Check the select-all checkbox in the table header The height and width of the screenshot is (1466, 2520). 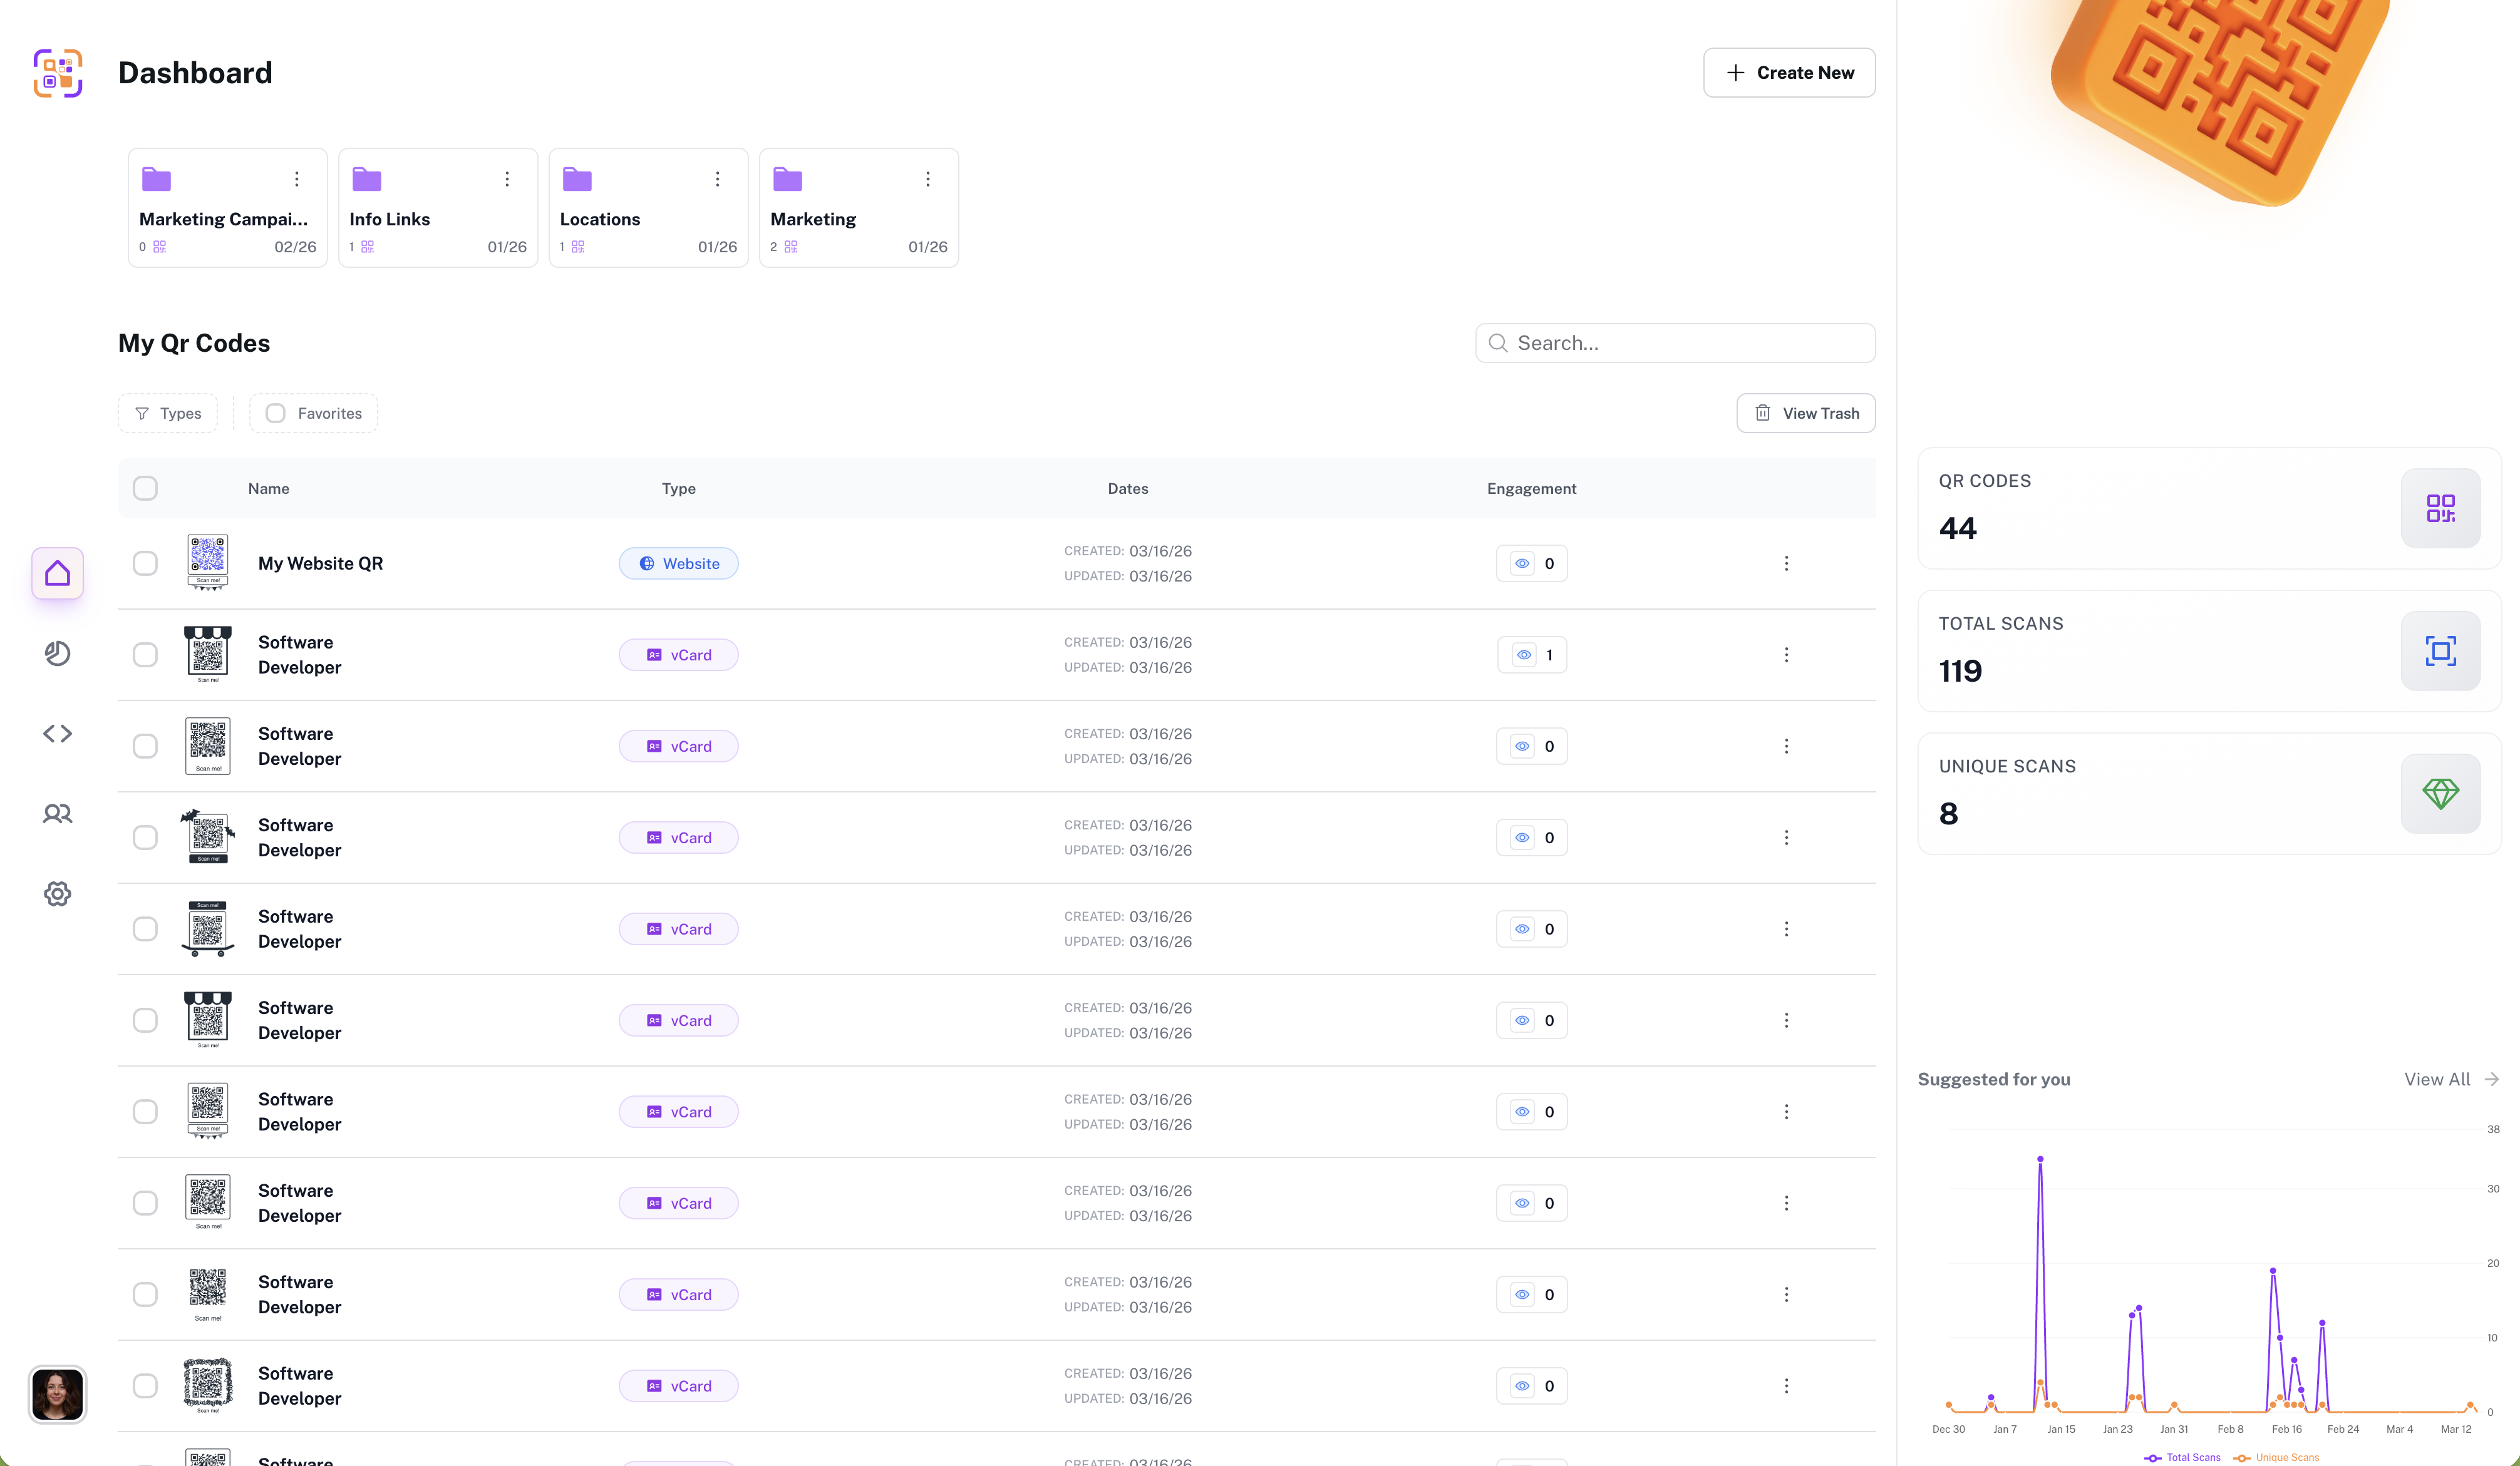[x=145, y=488]
